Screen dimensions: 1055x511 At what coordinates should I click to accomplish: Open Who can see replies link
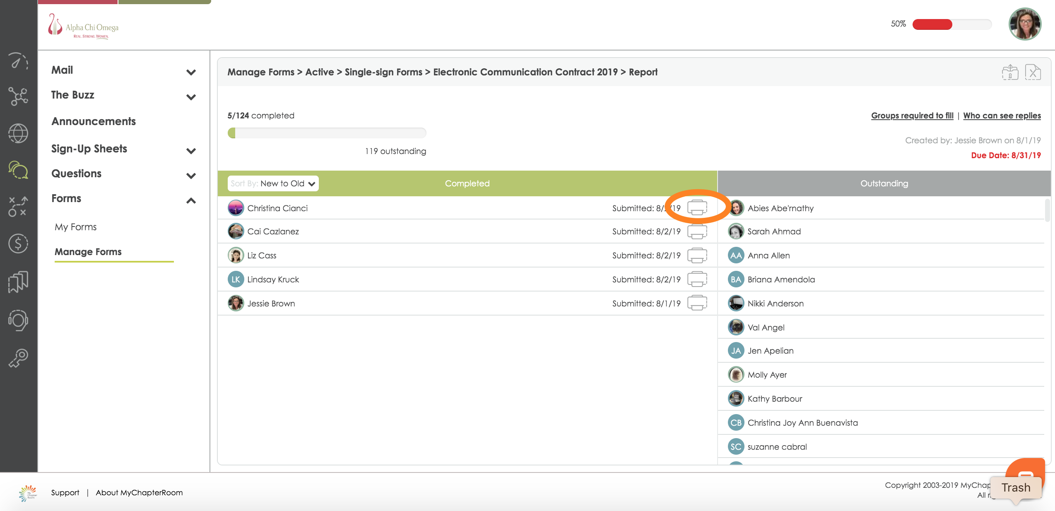(x=1002, y=116)
